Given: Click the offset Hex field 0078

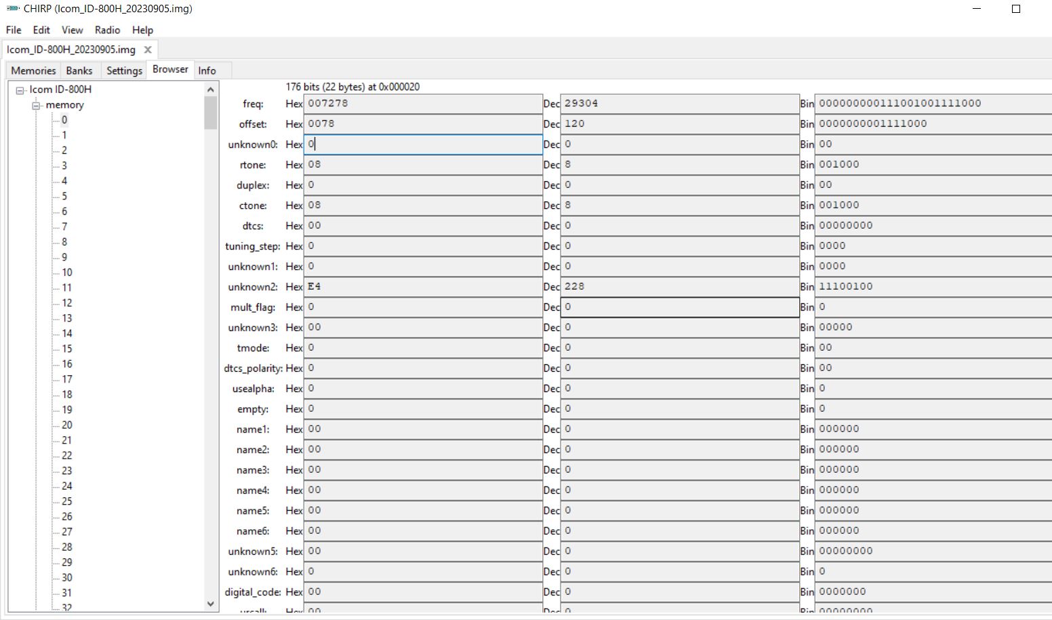Looking at the screenshot, I should pyautogui.click(x=423, y=124).
